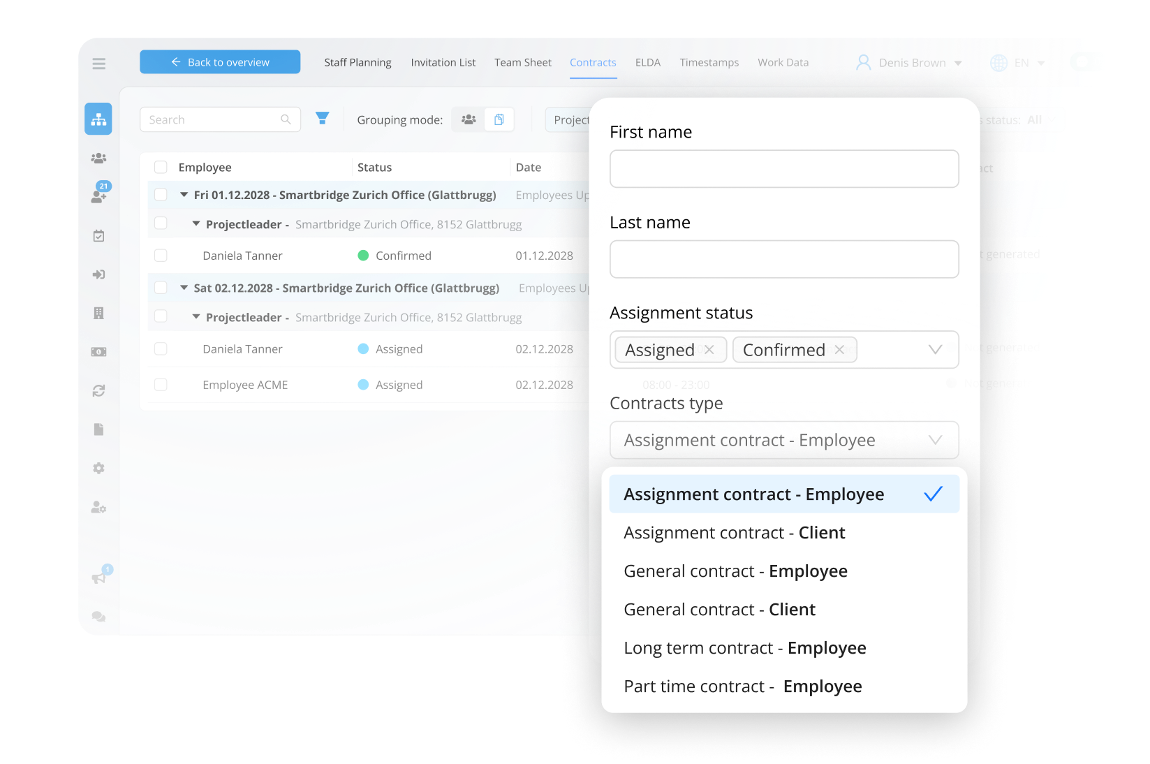Open the Contracts type dropdown
Screen dimensions: 1150x764
point(783,440)
